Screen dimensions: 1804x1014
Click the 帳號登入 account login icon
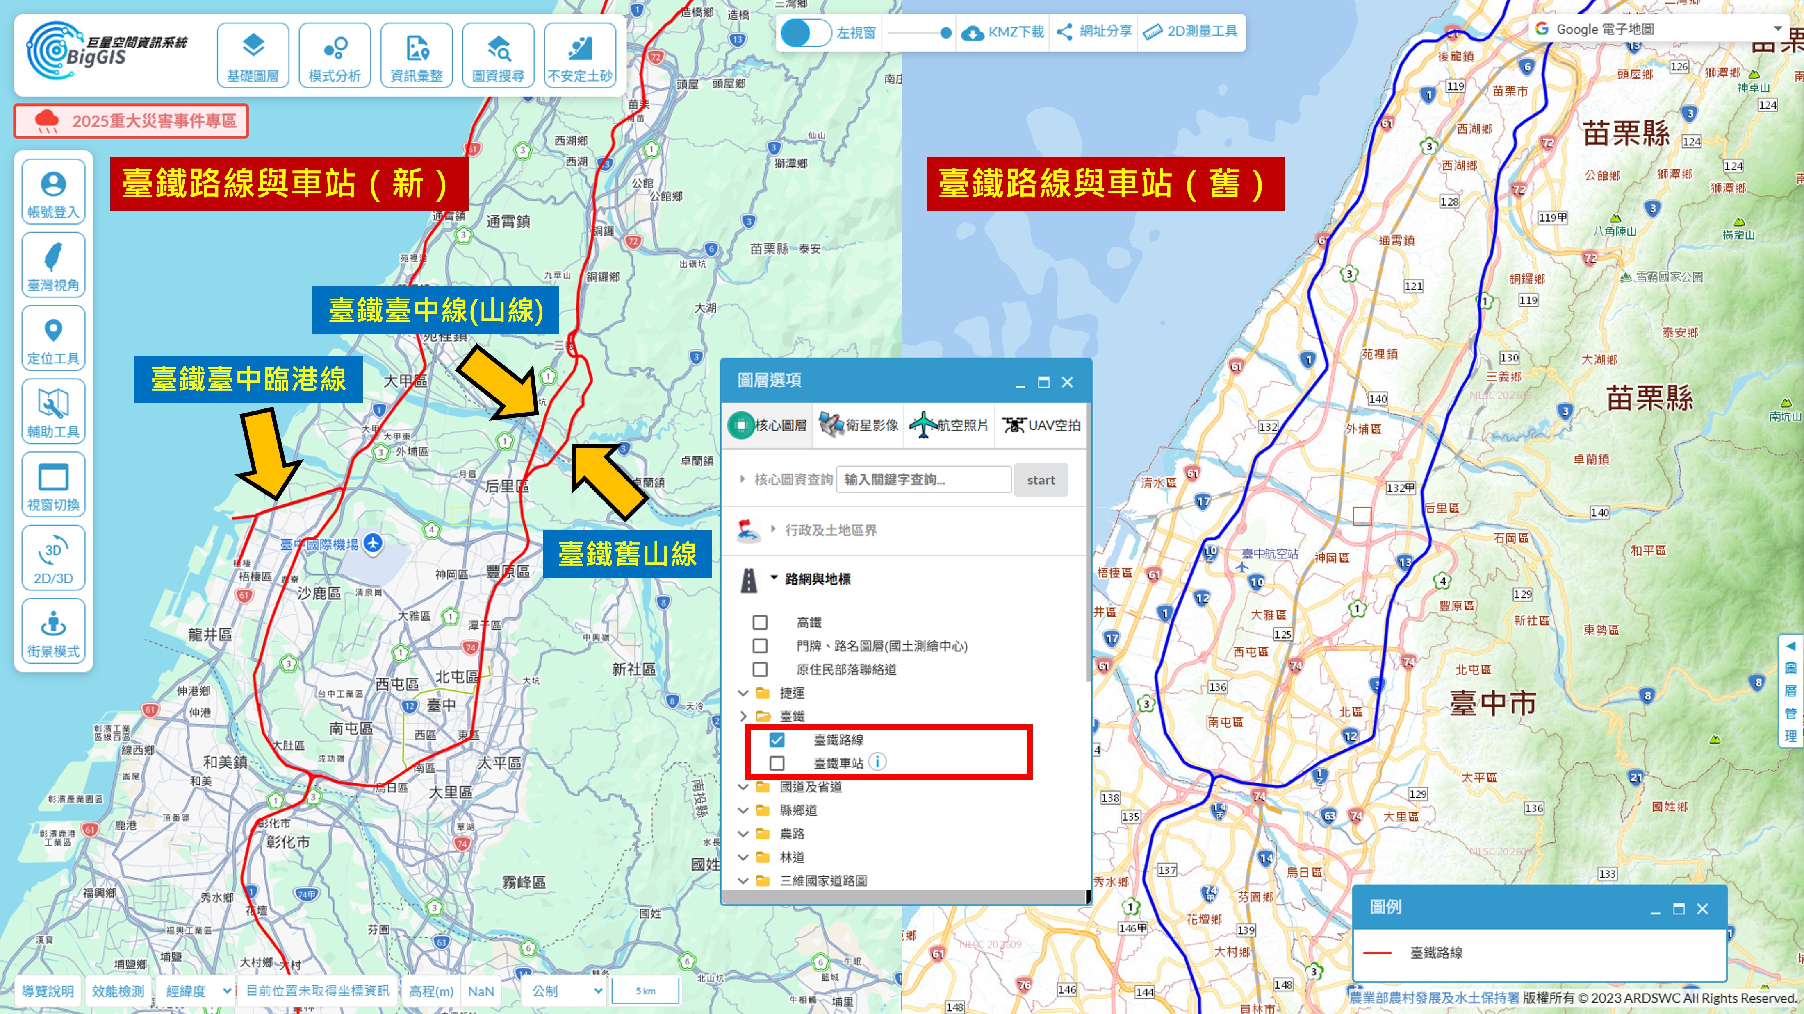(x=53, y=192)
